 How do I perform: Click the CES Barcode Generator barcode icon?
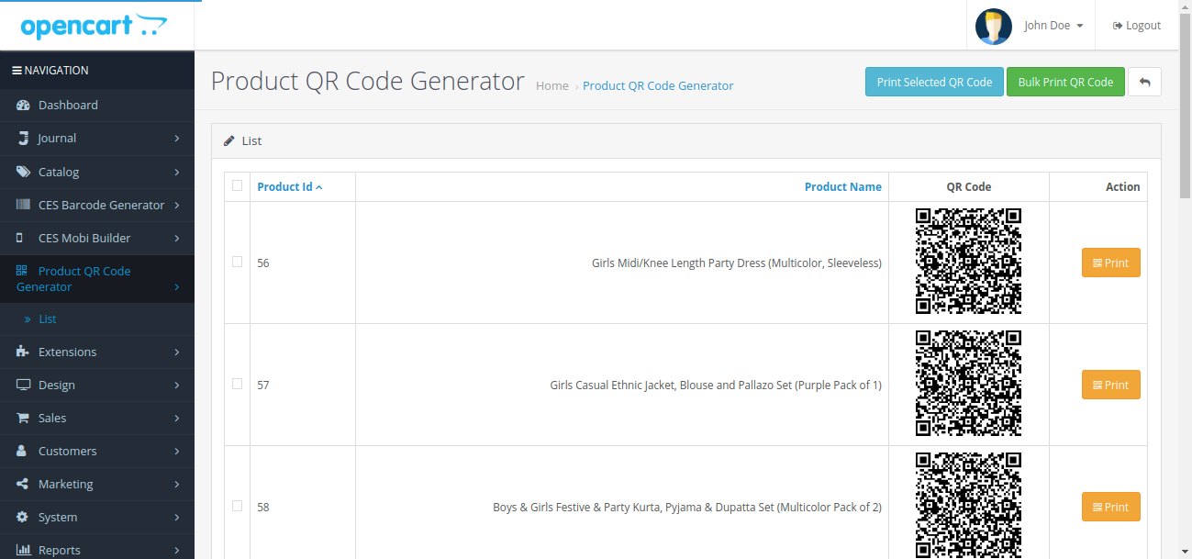(23, 205)
